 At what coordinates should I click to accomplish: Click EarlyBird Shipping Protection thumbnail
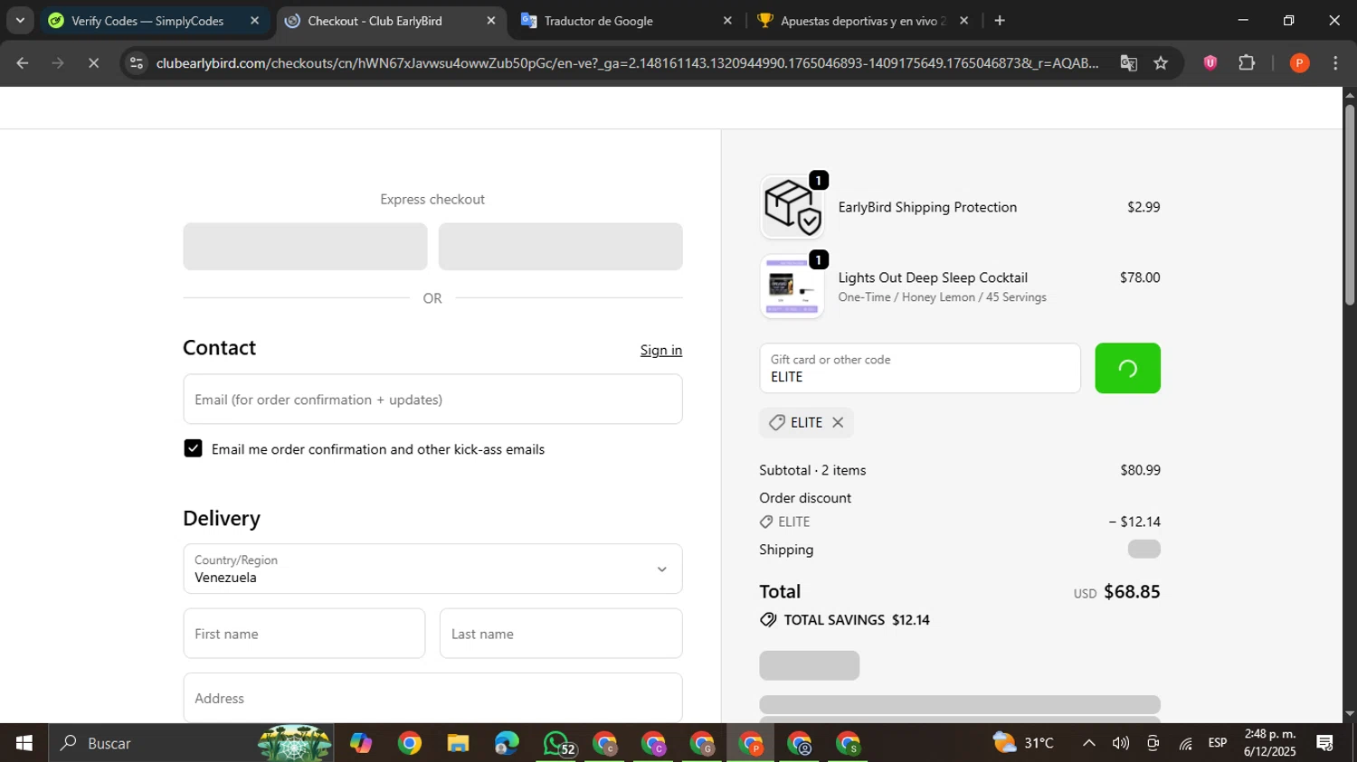pos(792,207)
